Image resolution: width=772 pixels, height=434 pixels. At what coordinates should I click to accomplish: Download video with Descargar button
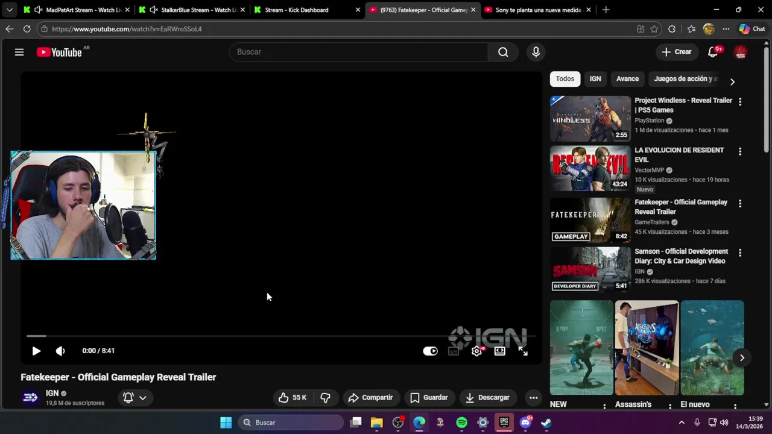(488, 397)
